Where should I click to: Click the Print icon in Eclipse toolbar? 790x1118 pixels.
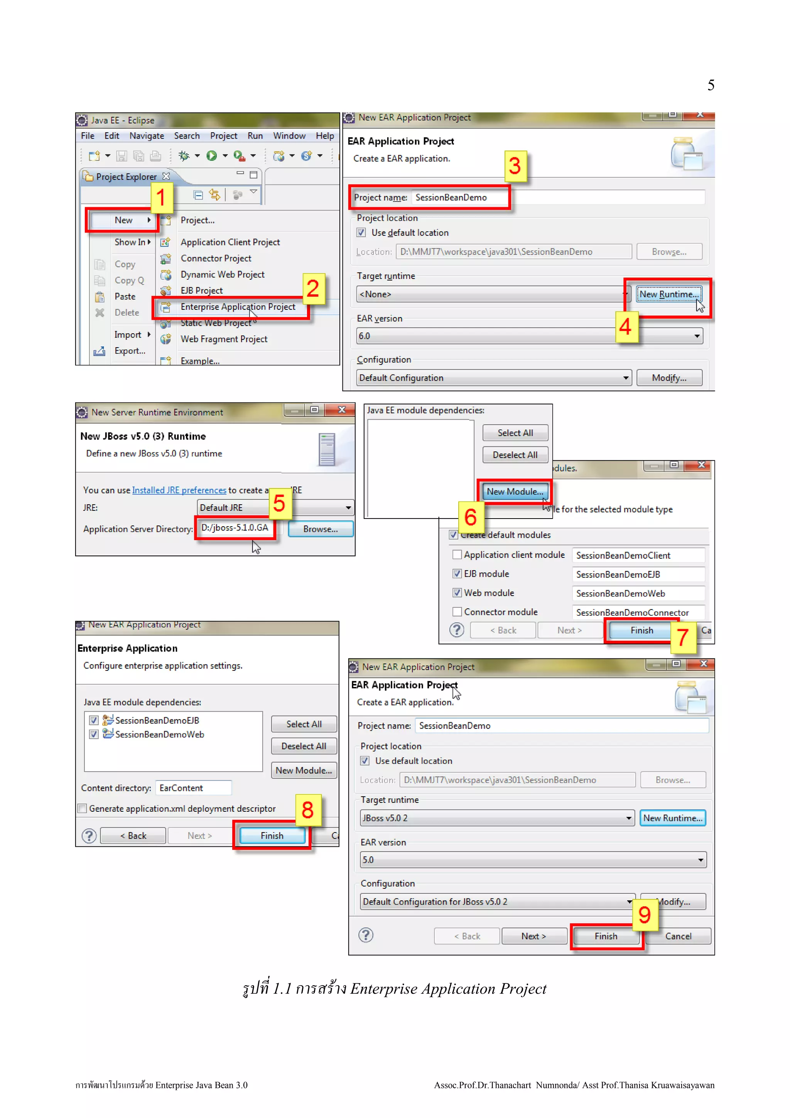click(x=155, y=156)
